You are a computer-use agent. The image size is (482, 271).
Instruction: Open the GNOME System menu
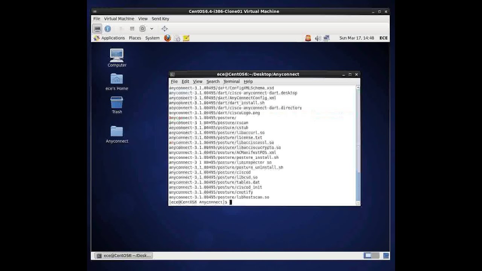153,38
